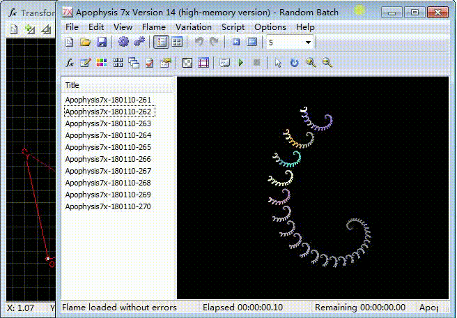Open the File menu
457x318 pixels.
coord(72,27)
